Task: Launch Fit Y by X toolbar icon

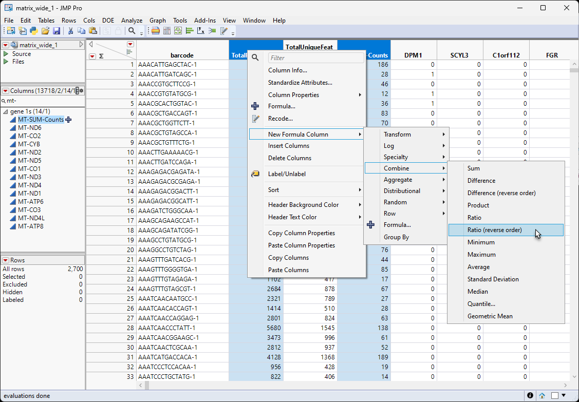Action: coord(201,31)
